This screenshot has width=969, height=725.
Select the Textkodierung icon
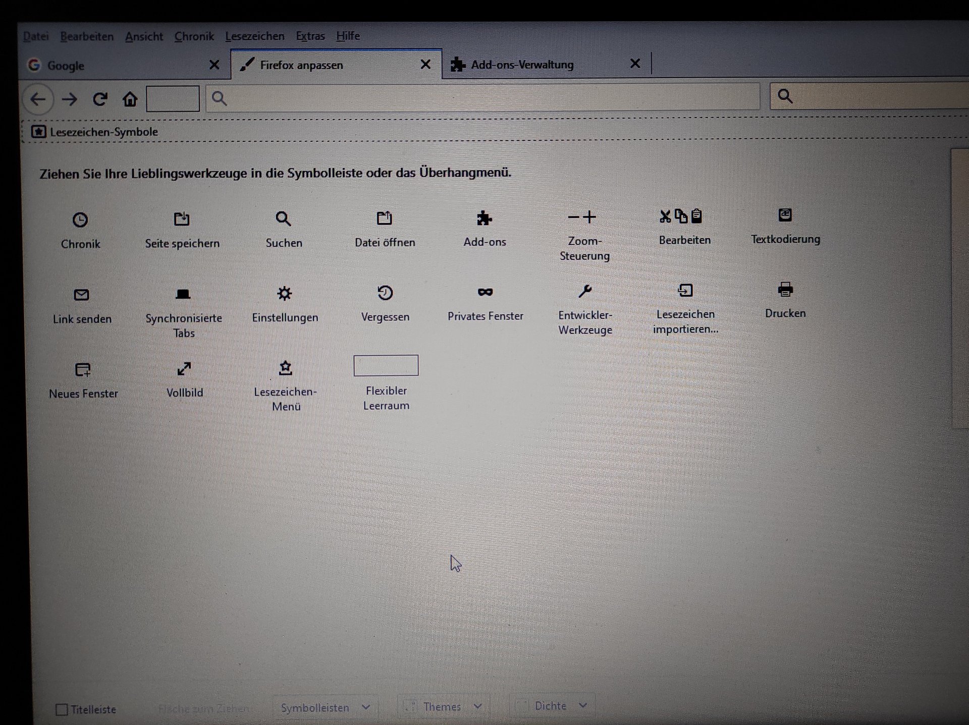click(x=785, y=215)
